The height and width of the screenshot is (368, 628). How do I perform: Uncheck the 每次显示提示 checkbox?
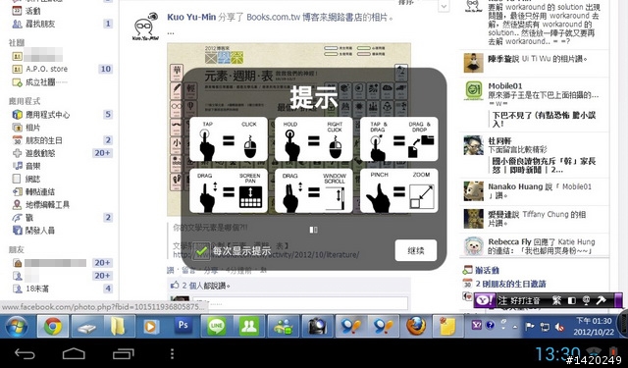pyautogui.click(x=201, y=251)
